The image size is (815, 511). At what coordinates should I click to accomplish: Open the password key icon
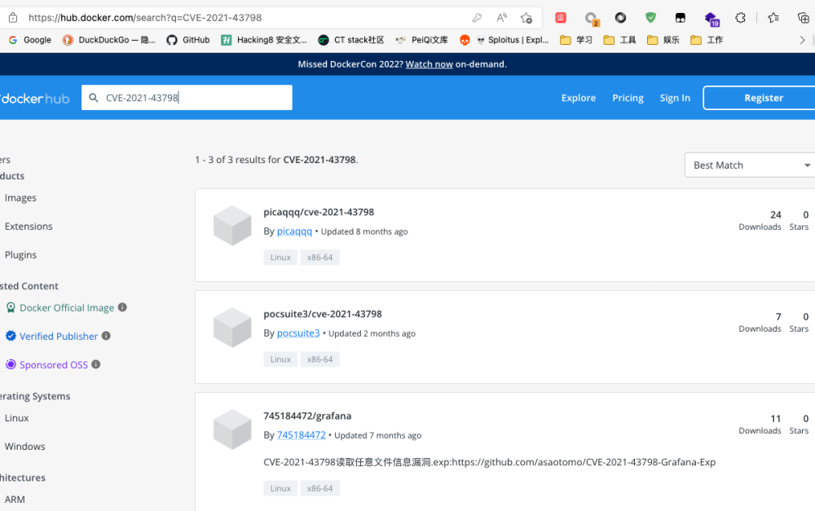click(477, 18)
